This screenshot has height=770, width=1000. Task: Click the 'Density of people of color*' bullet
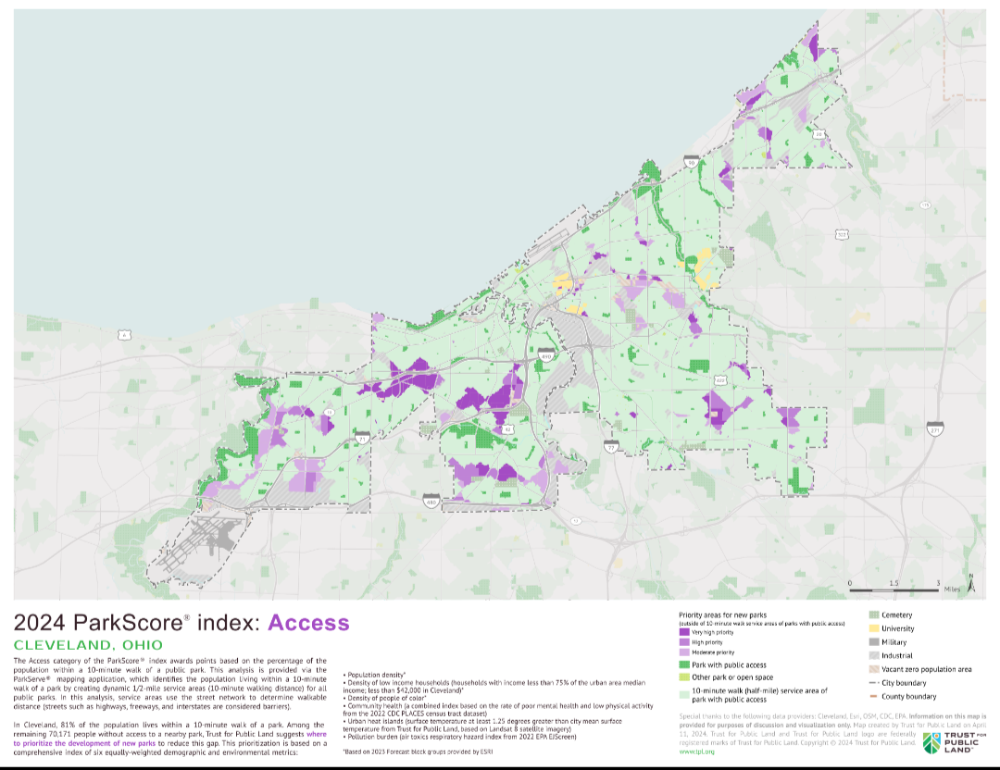pyautogui.click(x=384, y=698)
